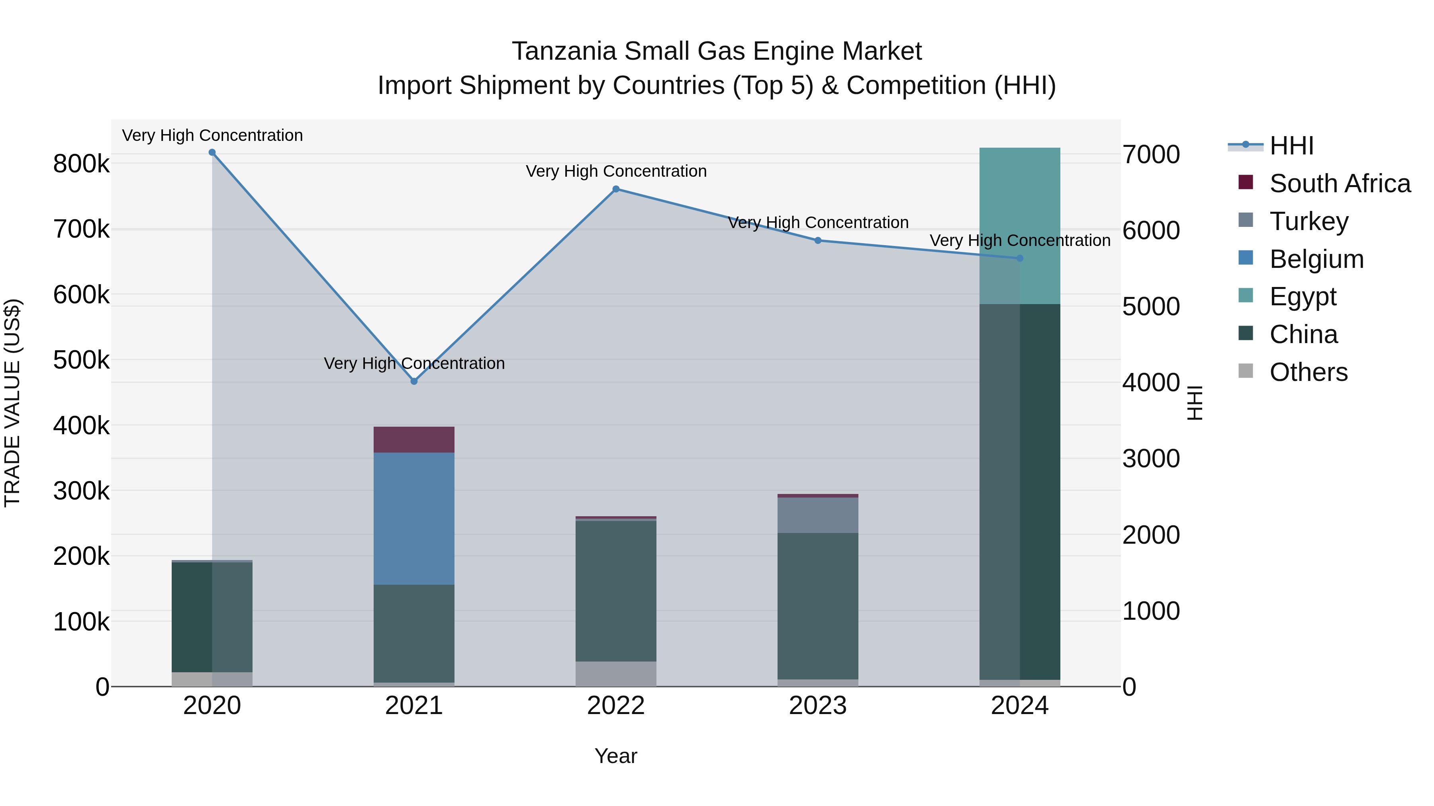
Task: Select the 2021 China bar segment
Action: point(413,634)
